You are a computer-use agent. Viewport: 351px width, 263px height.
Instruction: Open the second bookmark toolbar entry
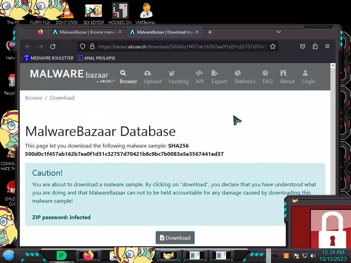[96, 58]
